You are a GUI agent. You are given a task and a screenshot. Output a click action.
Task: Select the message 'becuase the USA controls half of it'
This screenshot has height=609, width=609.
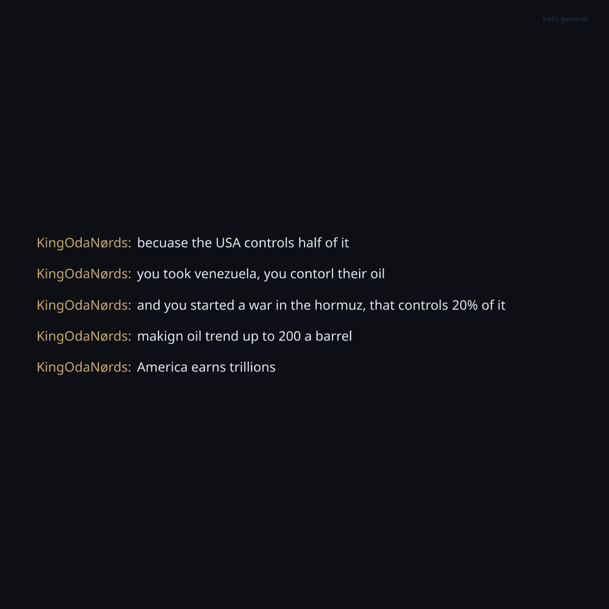(x=243, y=243)
